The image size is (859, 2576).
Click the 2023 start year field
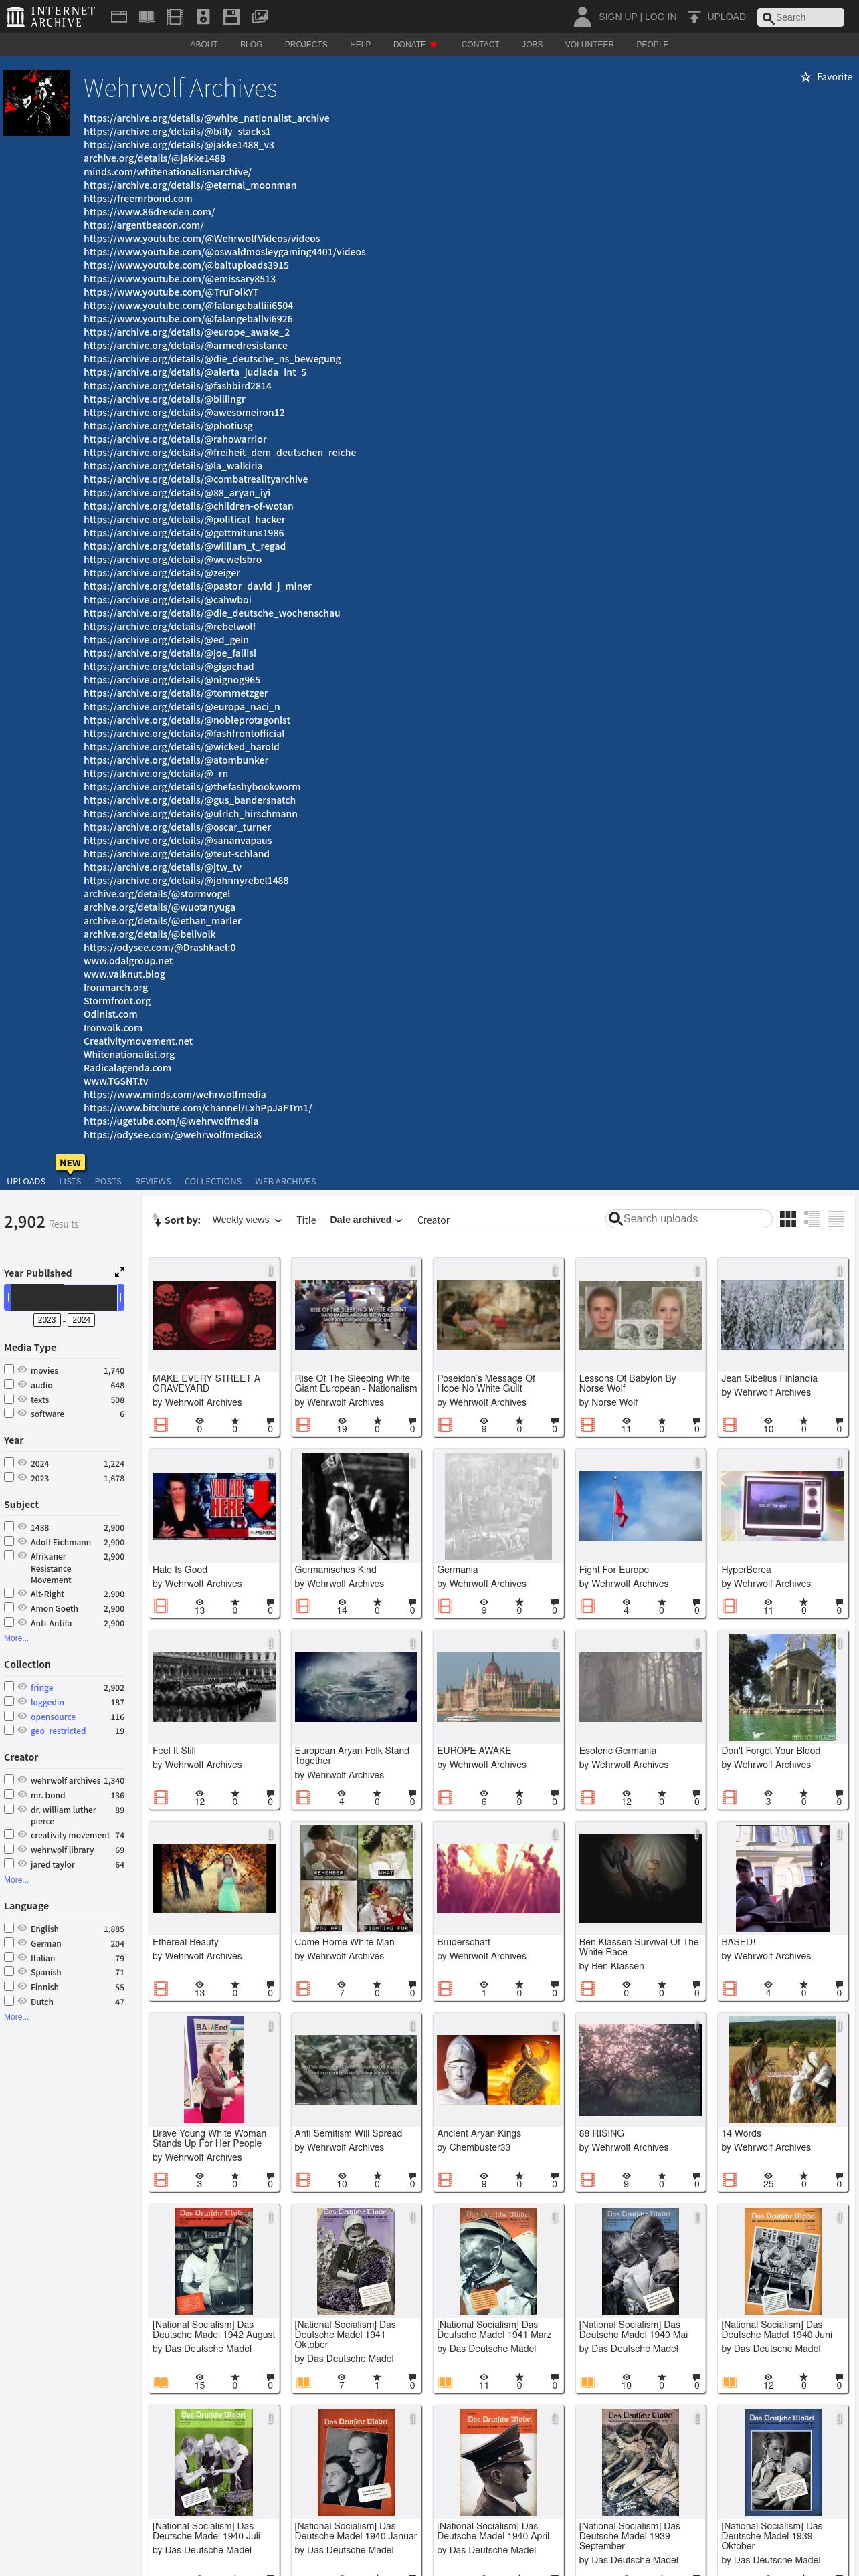pyautogui.click(x=47, y=1320)
